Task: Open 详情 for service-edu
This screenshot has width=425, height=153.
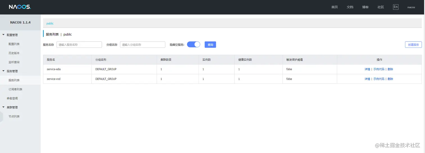Action: [367, 69]
